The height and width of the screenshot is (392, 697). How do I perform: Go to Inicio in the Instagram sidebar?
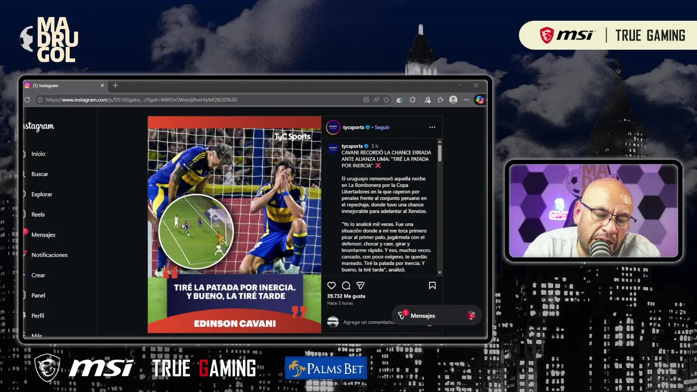point(38,154)
